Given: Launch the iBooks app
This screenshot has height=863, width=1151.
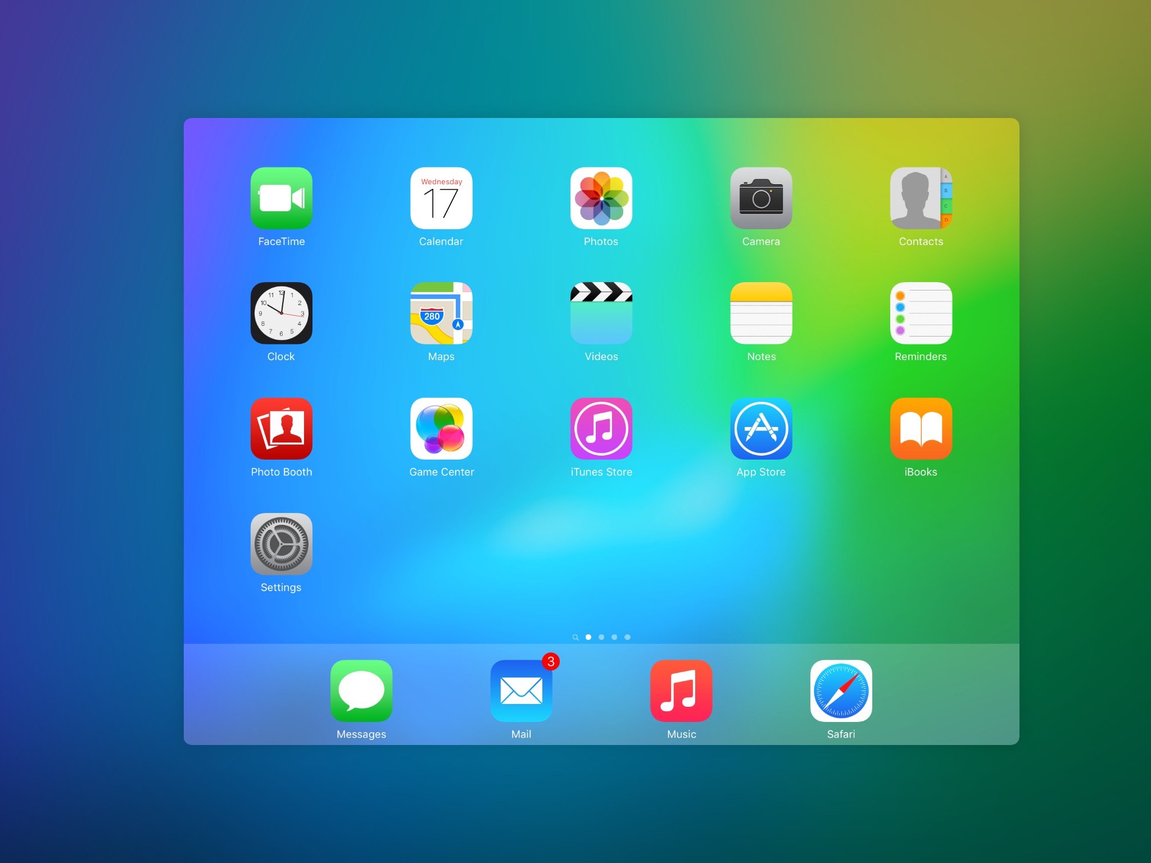Looking at the screenshot, I should coord(921,429).
